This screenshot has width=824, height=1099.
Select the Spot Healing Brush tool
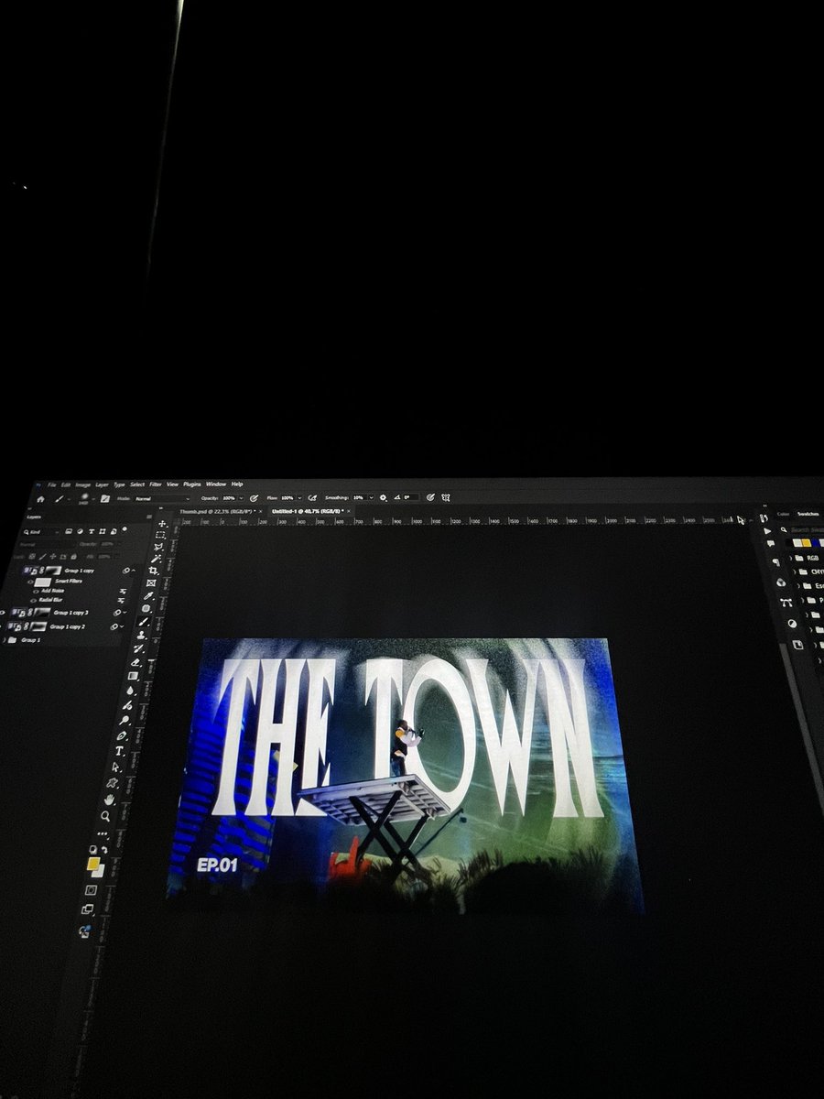pos(146,608)
